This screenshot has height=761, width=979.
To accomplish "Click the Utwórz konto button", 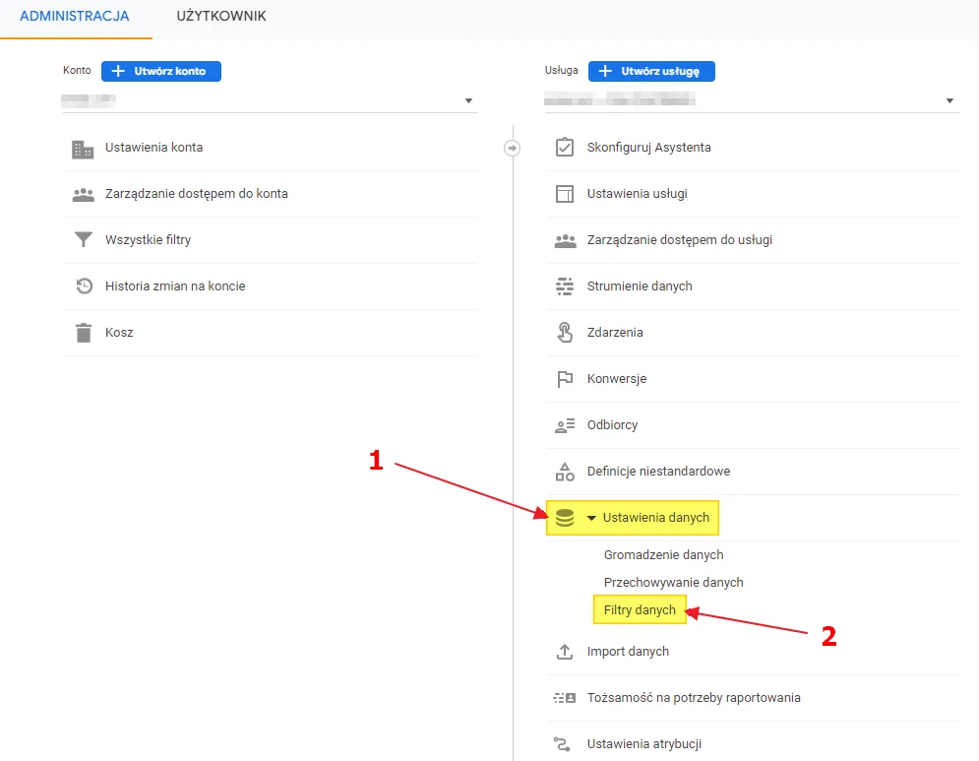I will coord(161,71).
